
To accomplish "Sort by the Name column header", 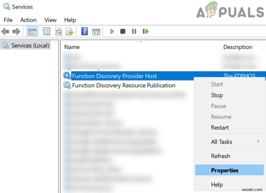I will pyautogui.click(x=141, y=47).
